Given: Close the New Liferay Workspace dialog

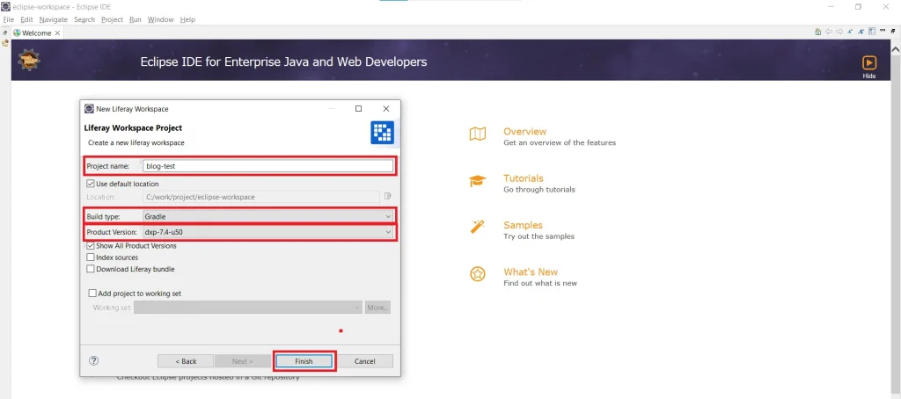Looking at the screenshot, I should click(x=386, y=108).
